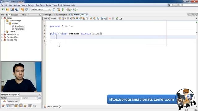Expand the Ejercicio10_POO project
Image resolution: width=198 pixels, height=111 pixels.
(x=2, y=35)
